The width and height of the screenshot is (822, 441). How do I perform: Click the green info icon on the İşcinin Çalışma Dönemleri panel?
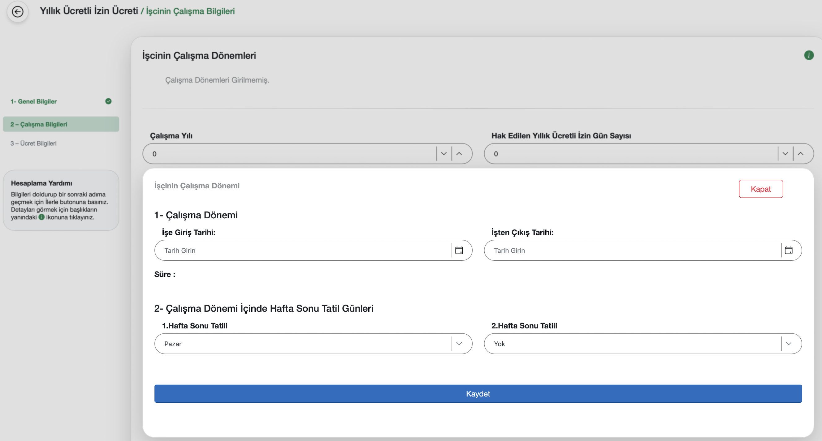pos(809,55)
